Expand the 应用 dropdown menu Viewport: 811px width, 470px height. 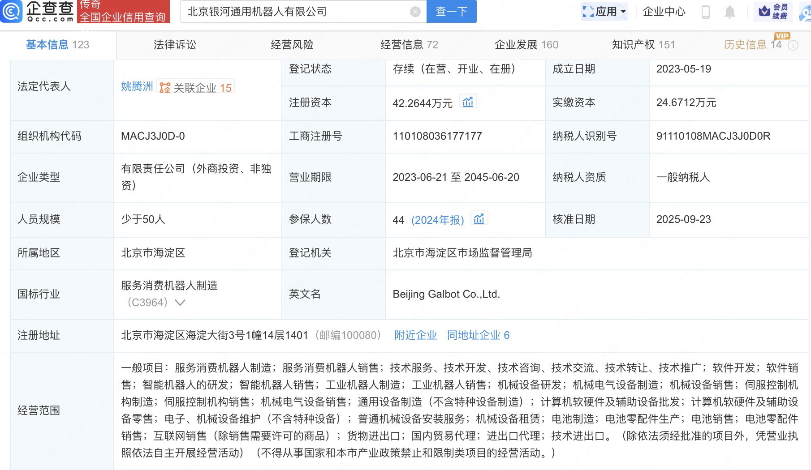click(604, 12)
